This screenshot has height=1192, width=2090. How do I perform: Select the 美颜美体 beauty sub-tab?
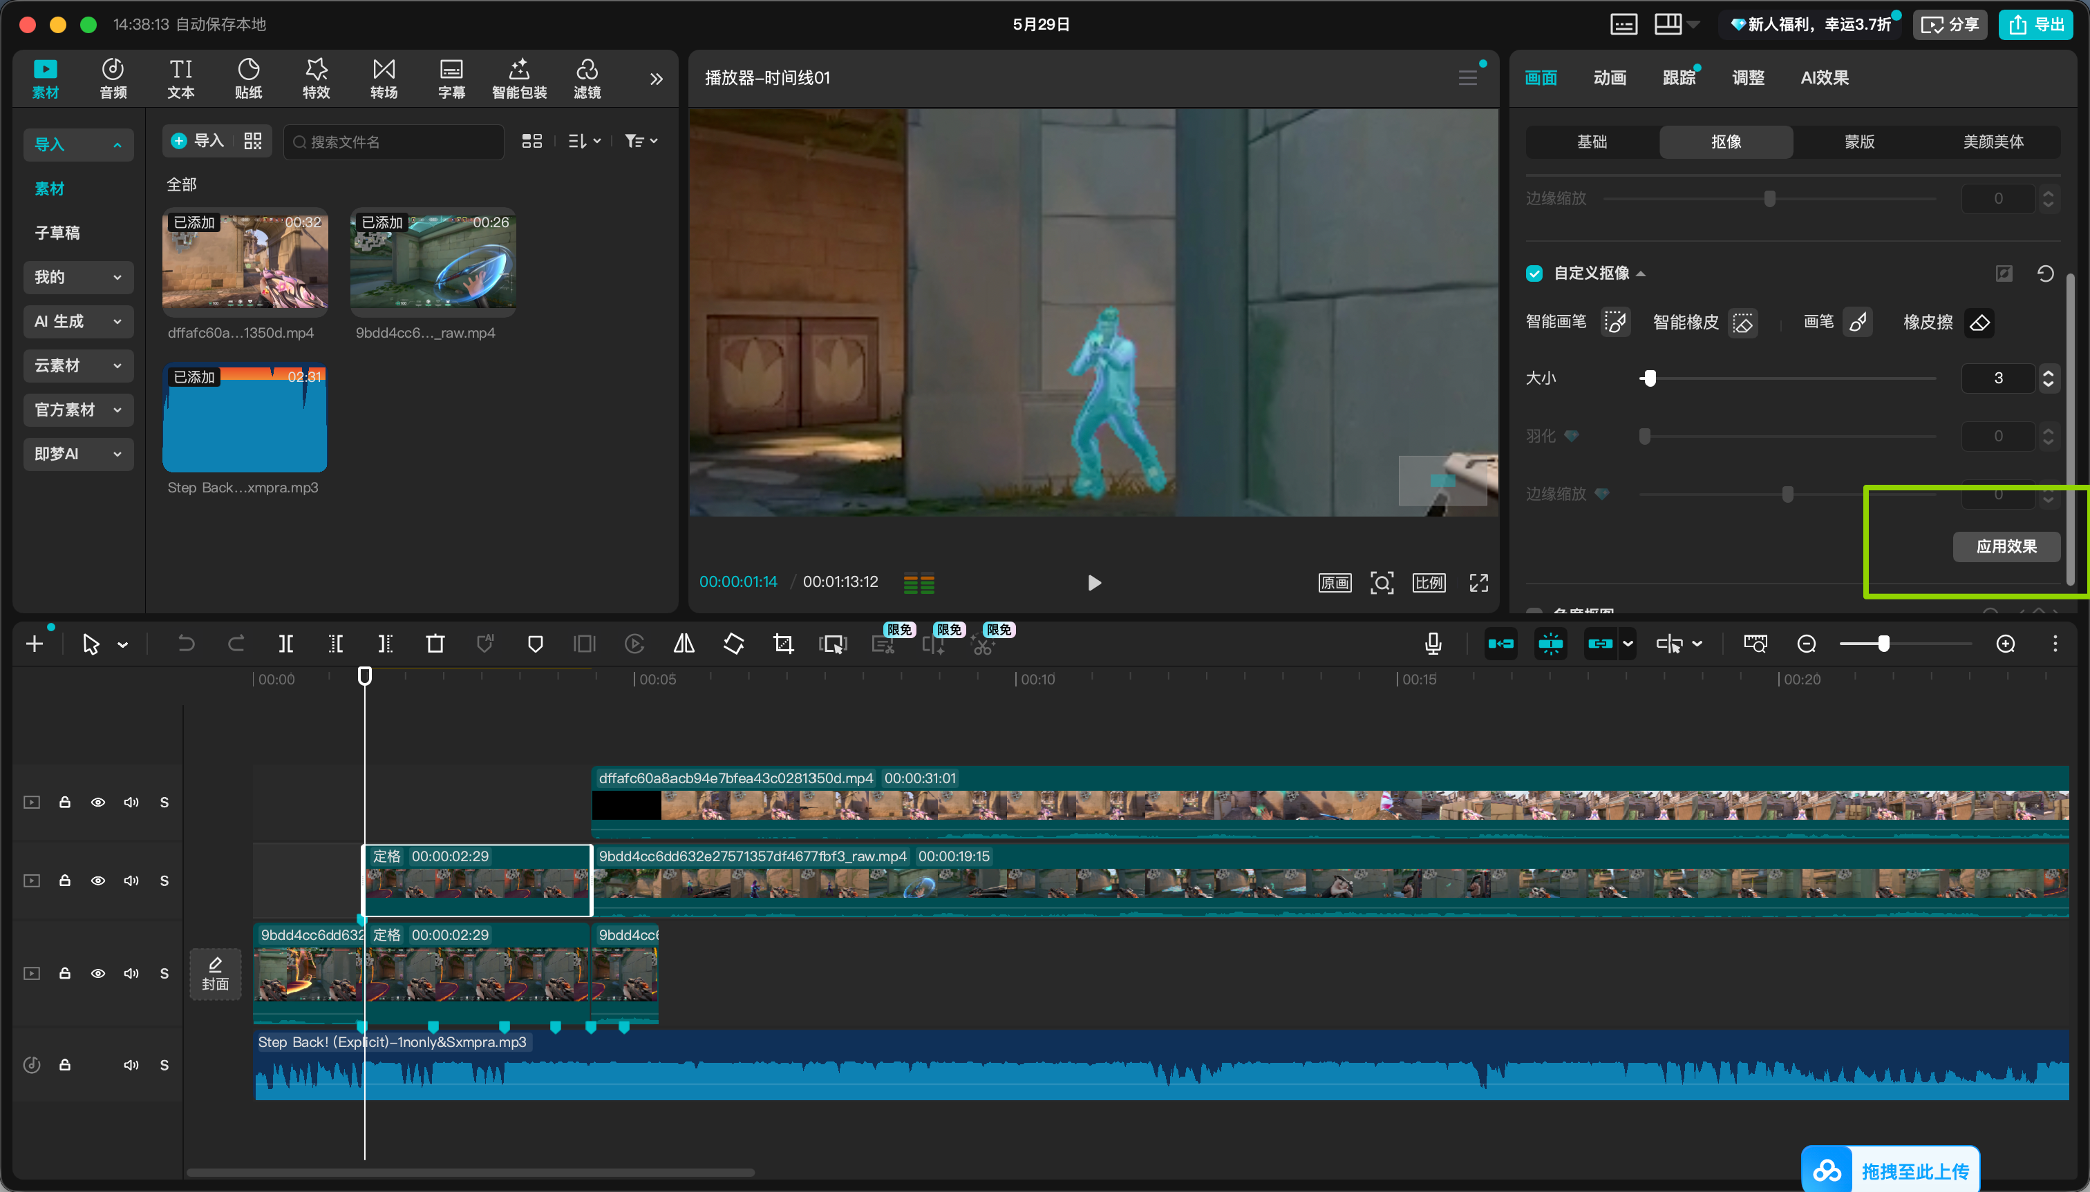click(1993, 142)
